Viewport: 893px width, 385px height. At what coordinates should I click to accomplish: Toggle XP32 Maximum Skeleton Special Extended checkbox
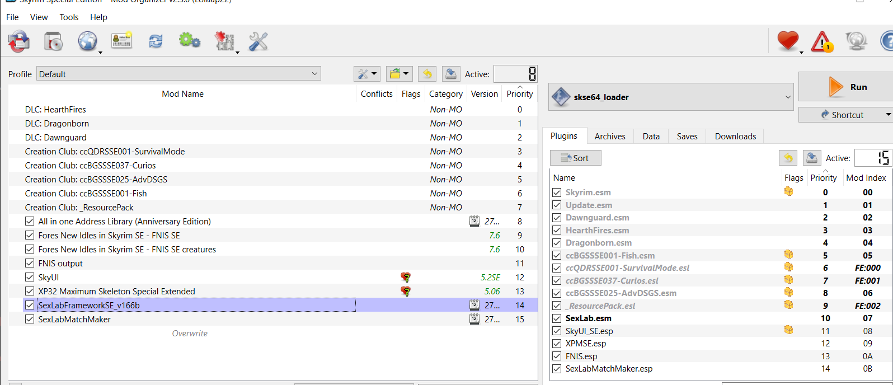pyautogui.click(x=30, y=291)
